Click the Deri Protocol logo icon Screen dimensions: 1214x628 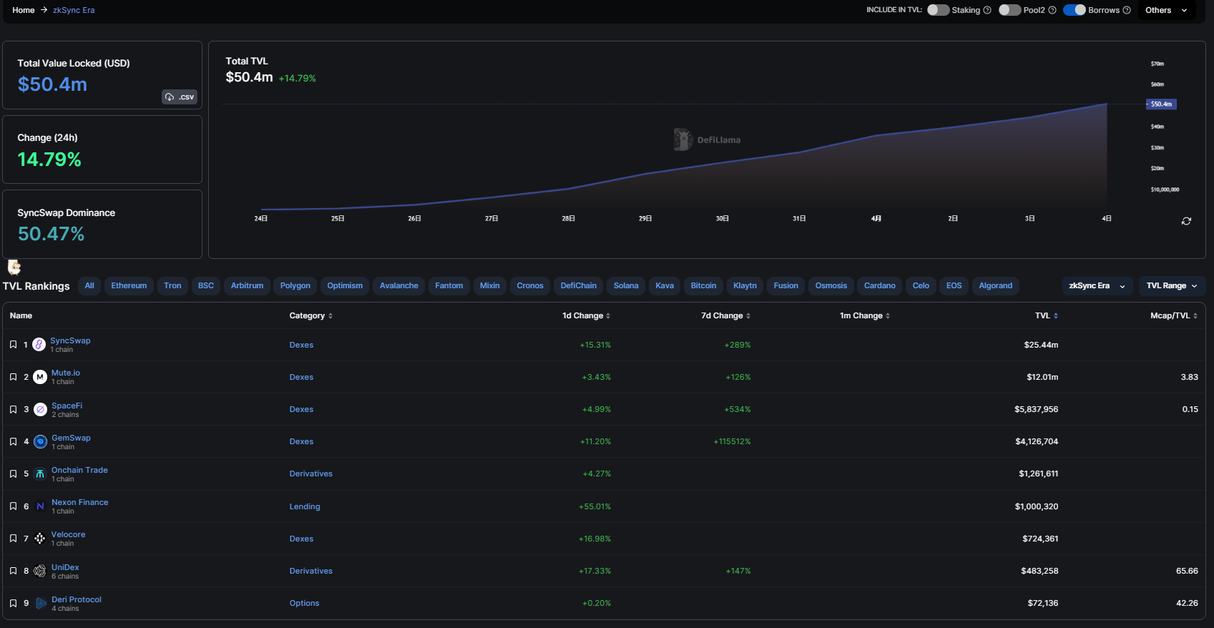tap(40, 603)
